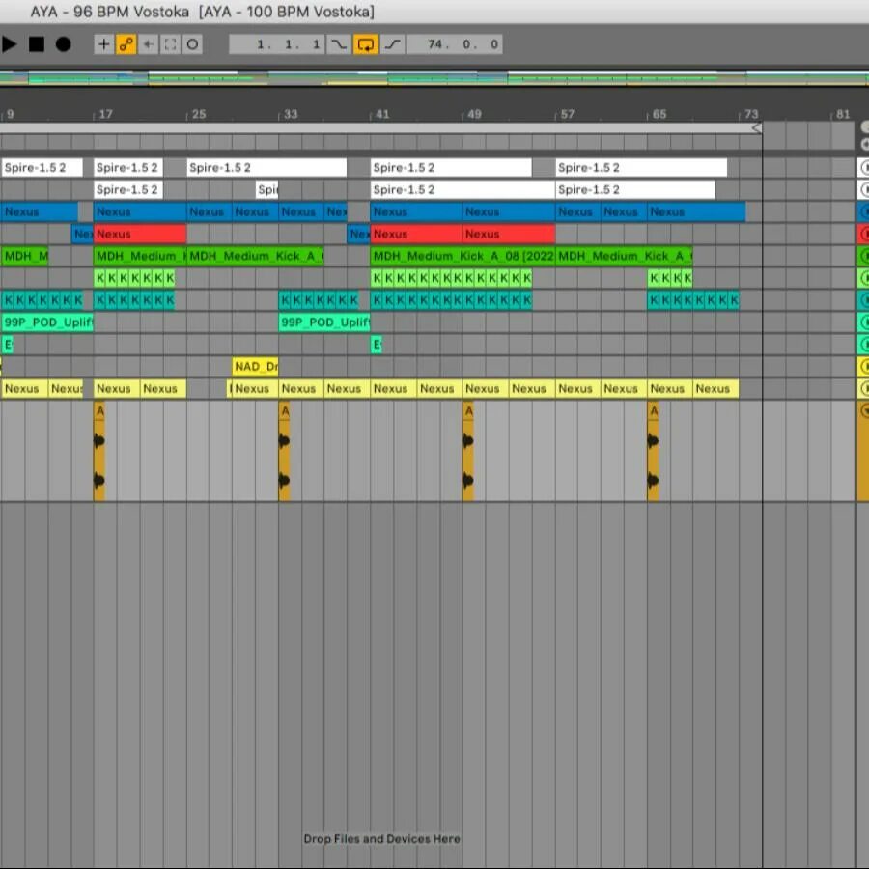Click the Capture MIDI dashed-square button
Image resolution: width=869 pixels, height=869 pixels.
(x=170, y=44)
